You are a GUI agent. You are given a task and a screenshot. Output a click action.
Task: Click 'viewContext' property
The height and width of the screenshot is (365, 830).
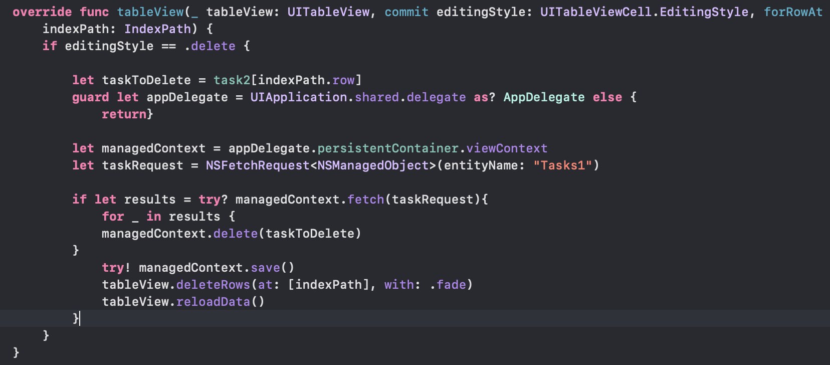[x=507, y=148]
